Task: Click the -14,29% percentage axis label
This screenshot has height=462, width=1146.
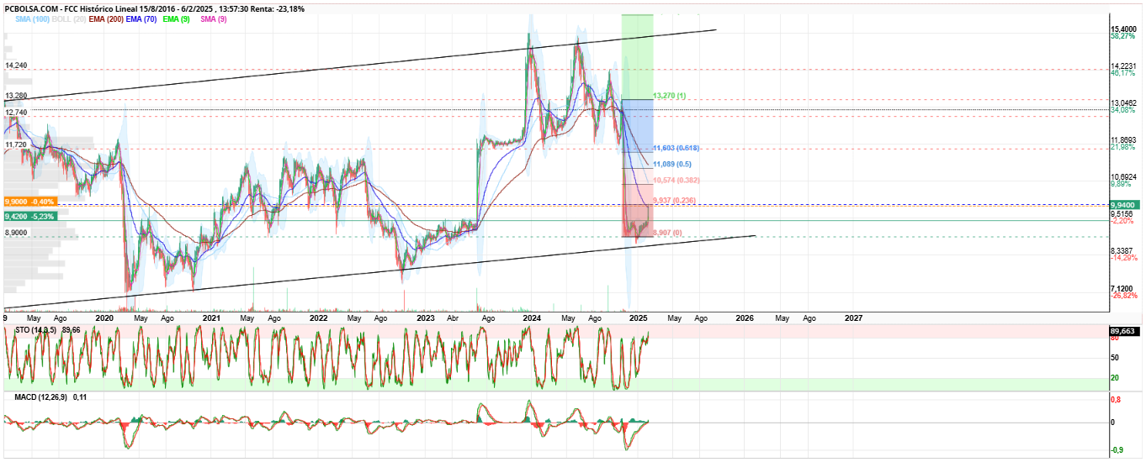Action: (x=1124, y=258)
